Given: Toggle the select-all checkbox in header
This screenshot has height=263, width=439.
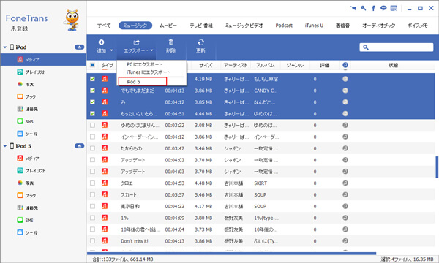Looking at the screenshot, I should click(92, 65).
